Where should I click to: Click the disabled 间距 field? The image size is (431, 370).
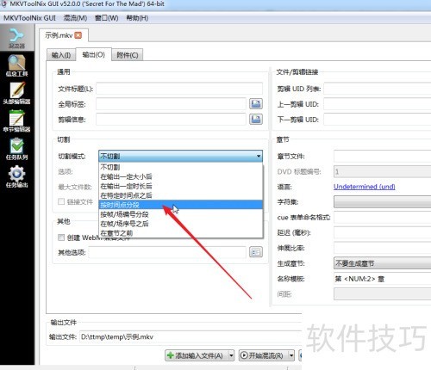(382, 294)
